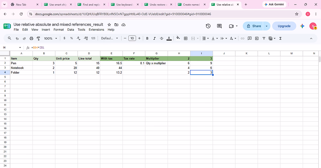This screenshot has height=168, width=321.
Task: View the cloud document status
Action: click(x=124, y=25)
